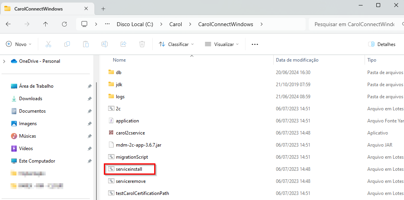Click the Carol breadcrumb in address bar
The image size is (404, 200).
[176, 24]
